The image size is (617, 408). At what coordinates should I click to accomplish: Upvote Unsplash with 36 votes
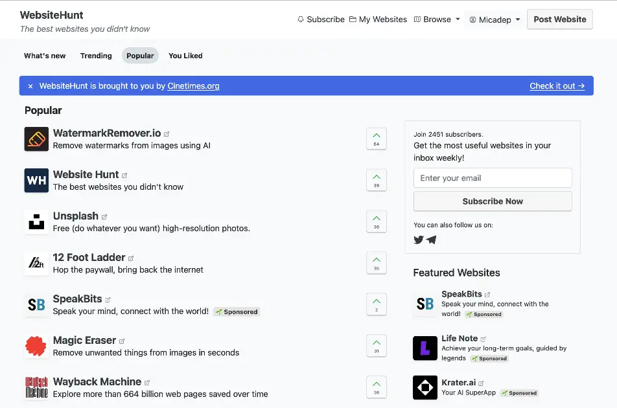pyautogui.click(x=377, y=221)
